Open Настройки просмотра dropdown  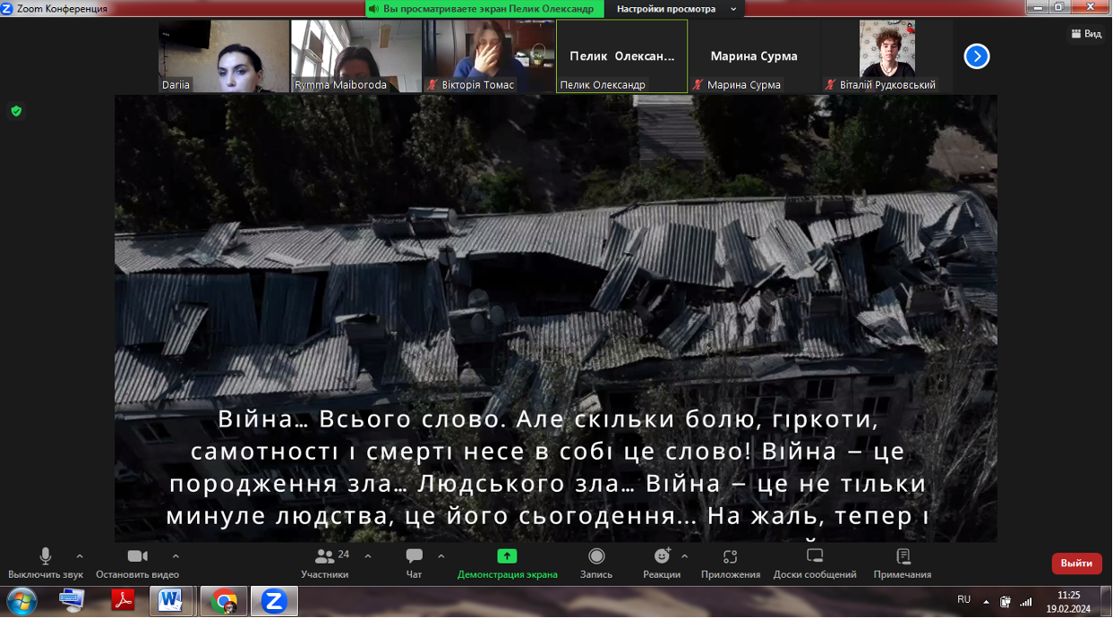coord(678,9)
